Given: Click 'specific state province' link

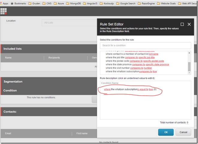Looking at the screenshot, I should tap(157, 64).
